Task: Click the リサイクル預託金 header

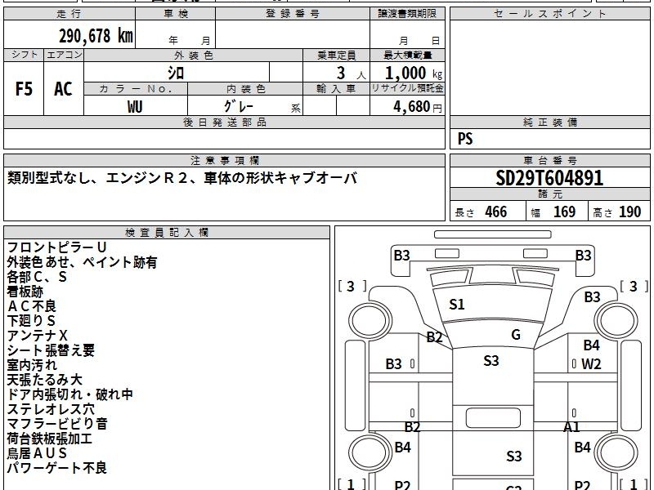Action: click(407, 89)
